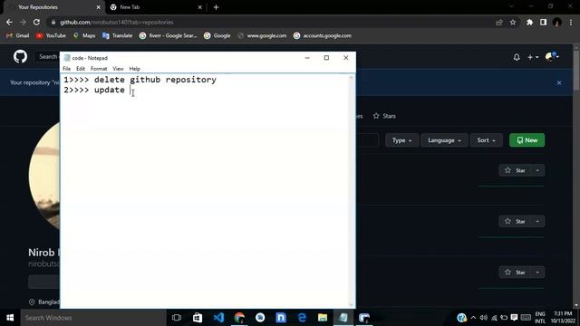Bookmark this page with star icon

point(513,22)
